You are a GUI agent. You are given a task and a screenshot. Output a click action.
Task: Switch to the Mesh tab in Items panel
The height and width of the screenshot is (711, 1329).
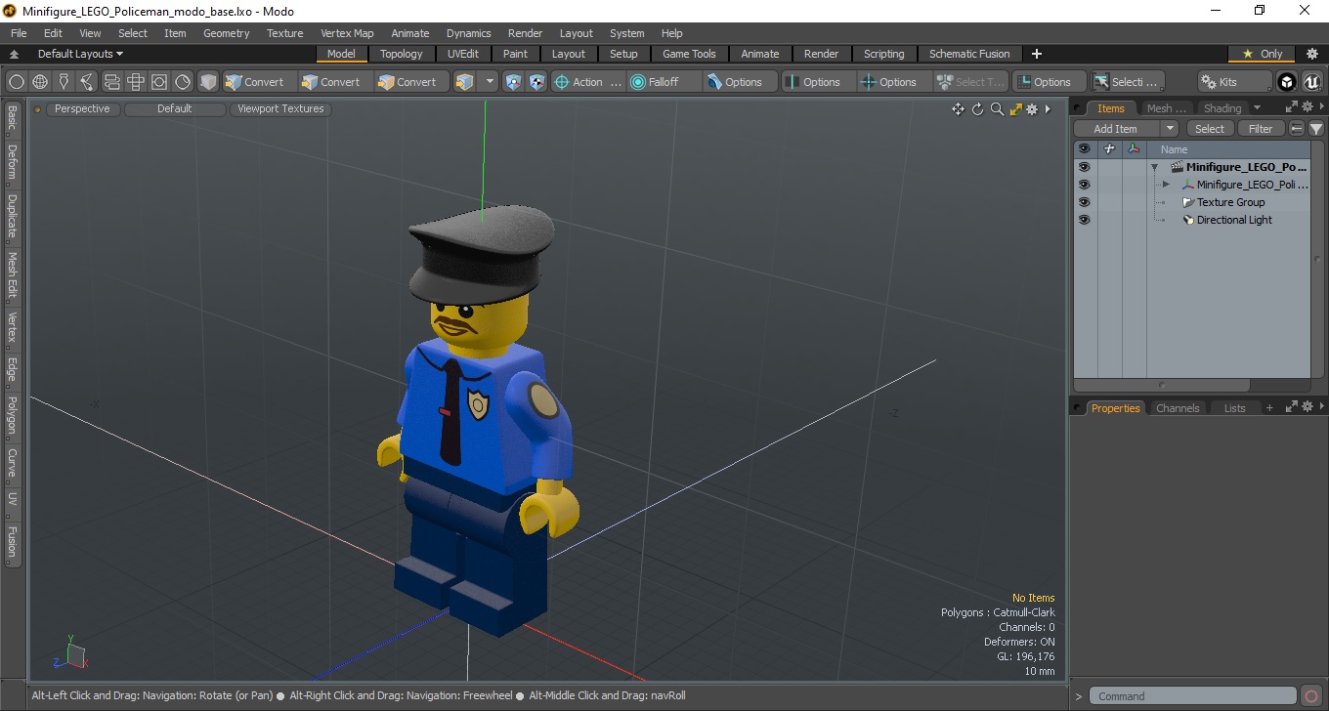[1167, 108]
